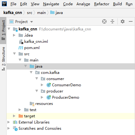Click the Locate/Scroll from Source target icon
Screen dimensions: 135x135
coord(104,21)
